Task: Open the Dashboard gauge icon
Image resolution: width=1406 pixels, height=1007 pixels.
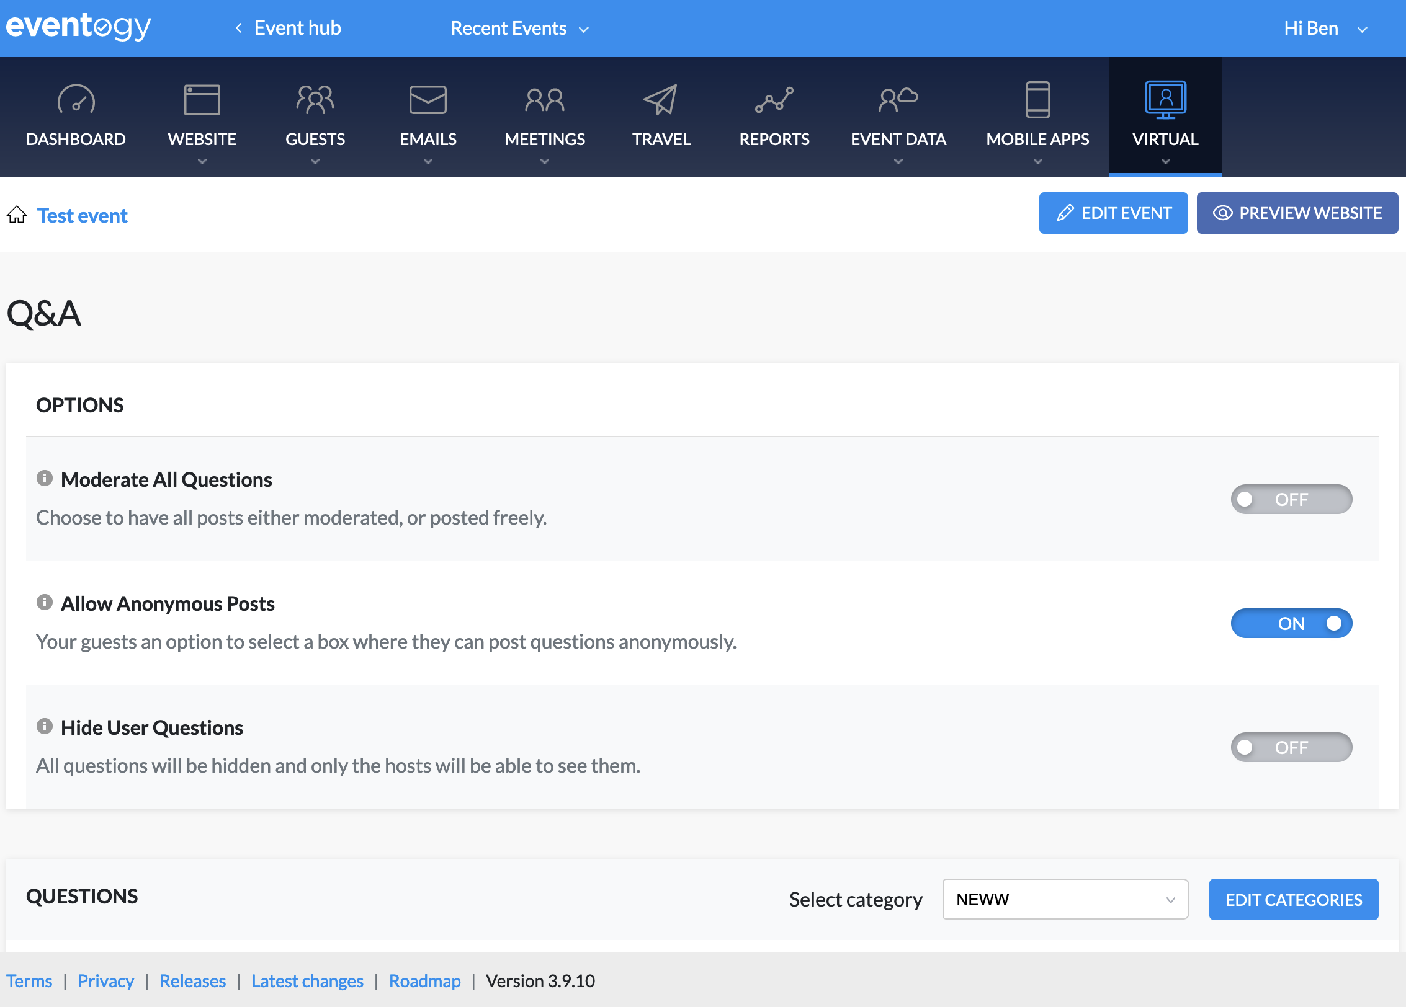Action: point(76,100)
